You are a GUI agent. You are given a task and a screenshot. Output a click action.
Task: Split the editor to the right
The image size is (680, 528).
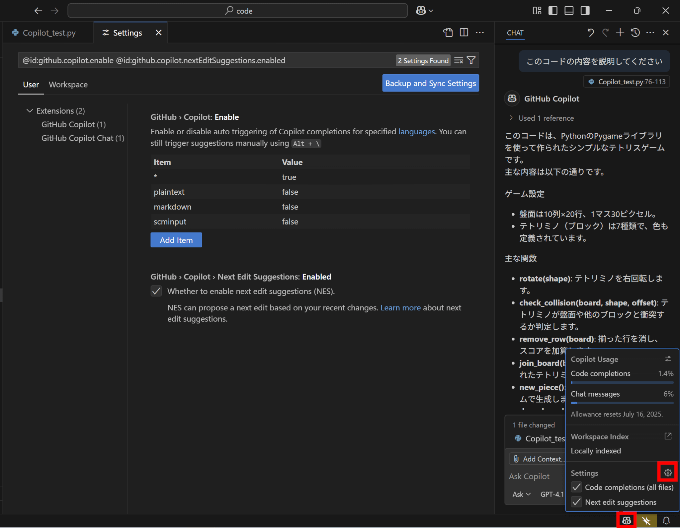click(464, 33)
